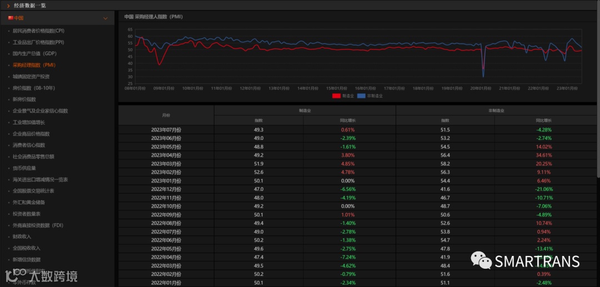
Task: Click the 58.2 non-manufacturing index value
Action: pos(445,164)
